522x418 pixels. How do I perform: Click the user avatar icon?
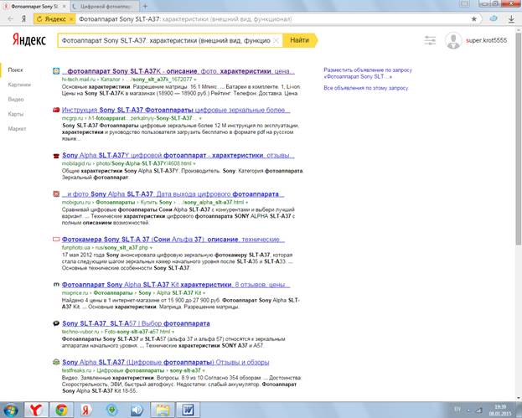pos(453,40)
